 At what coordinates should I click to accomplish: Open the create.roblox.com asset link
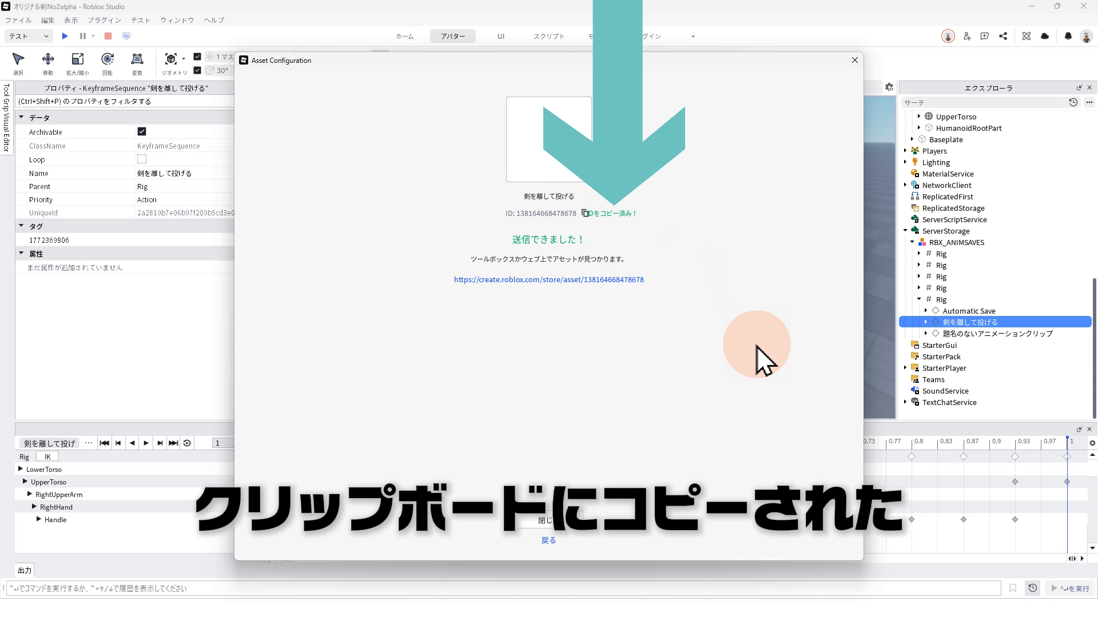click(548, 279)
